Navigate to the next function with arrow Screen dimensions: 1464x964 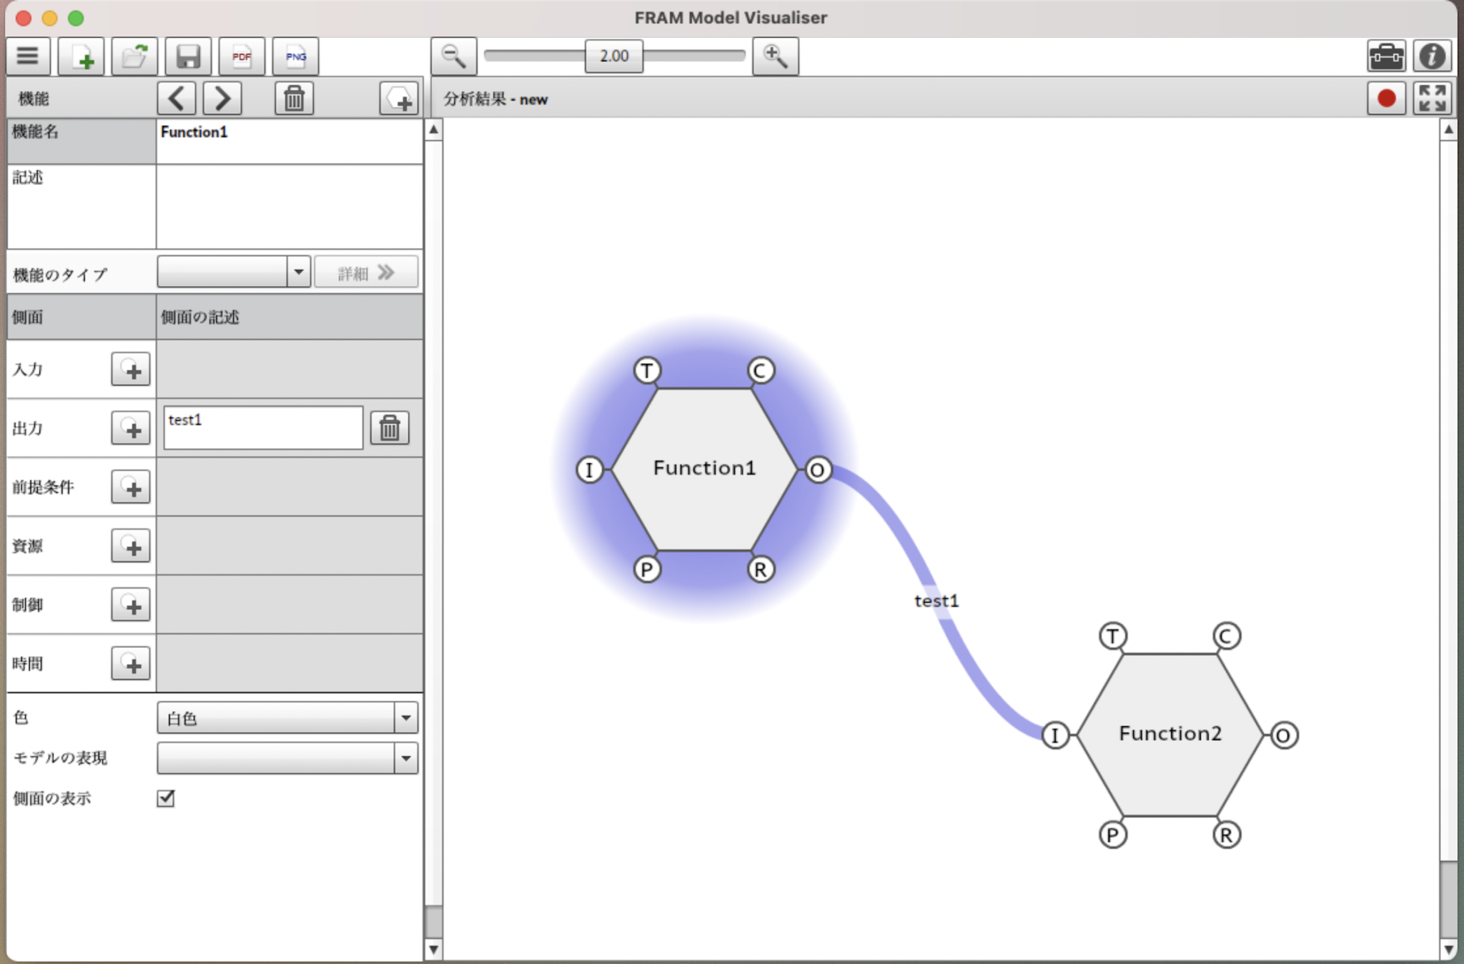coord(222,99)
